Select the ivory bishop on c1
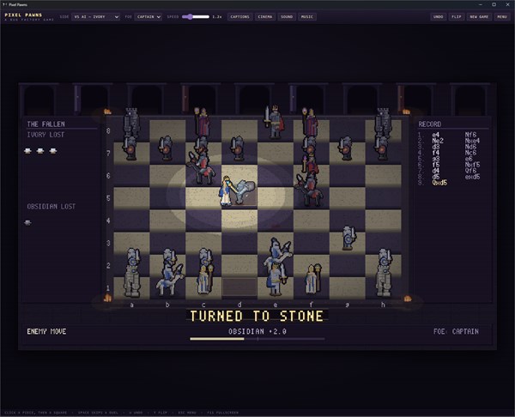The height and width of the screenshot is (417, 515). pyautogui.click(x=205, y=279)
